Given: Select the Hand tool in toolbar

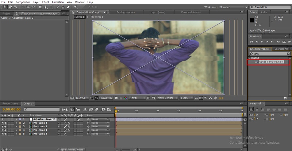Looking at the screenshot, I should point(9,7).
